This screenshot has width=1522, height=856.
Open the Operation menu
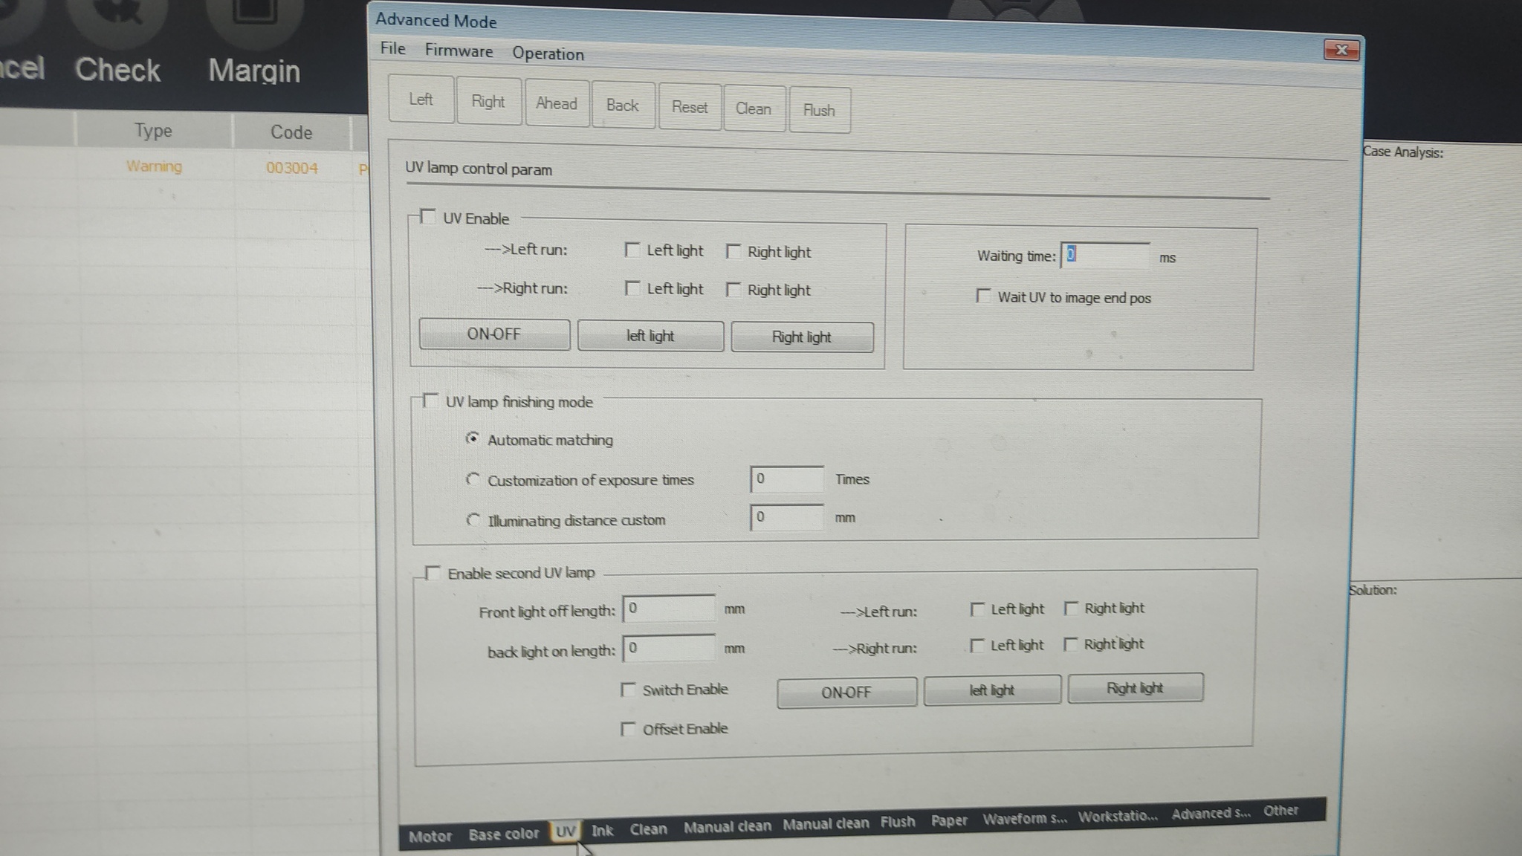548,53
